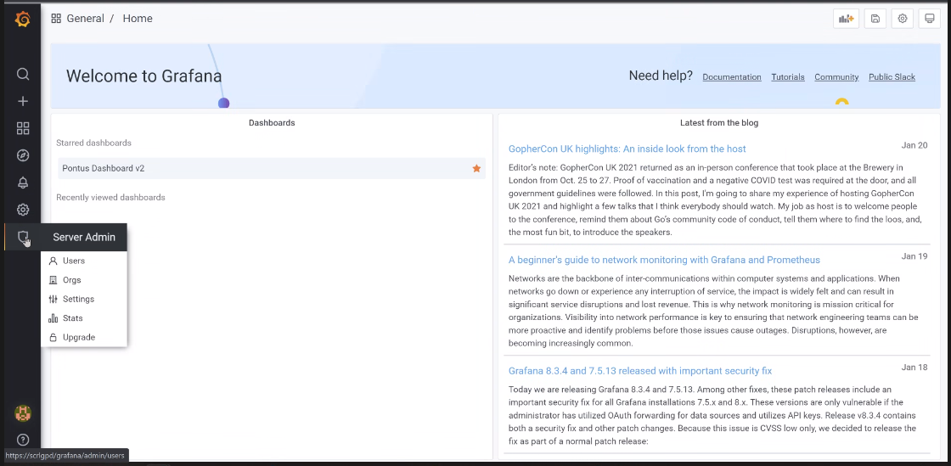Open the Configuration gear icon in sidebar
The width and height of the screenshot is (951, 466).
pos(22,210)
